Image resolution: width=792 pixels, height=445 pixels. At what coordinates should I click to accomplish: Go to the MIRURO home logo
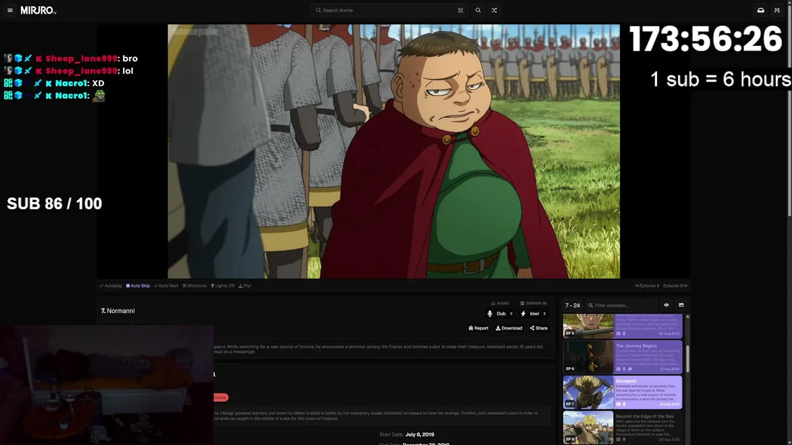(38, 11)
